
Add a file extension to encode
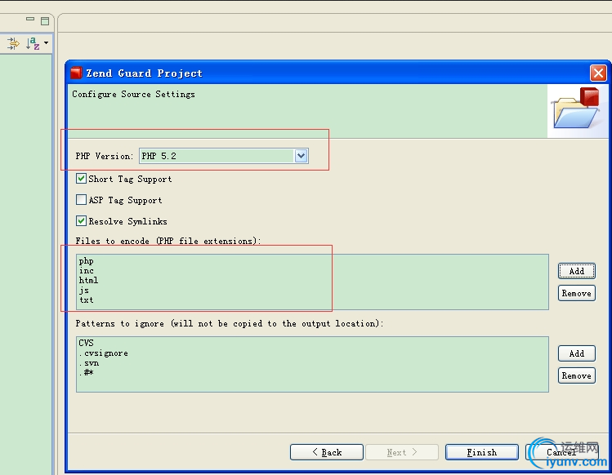click(577, 271)
